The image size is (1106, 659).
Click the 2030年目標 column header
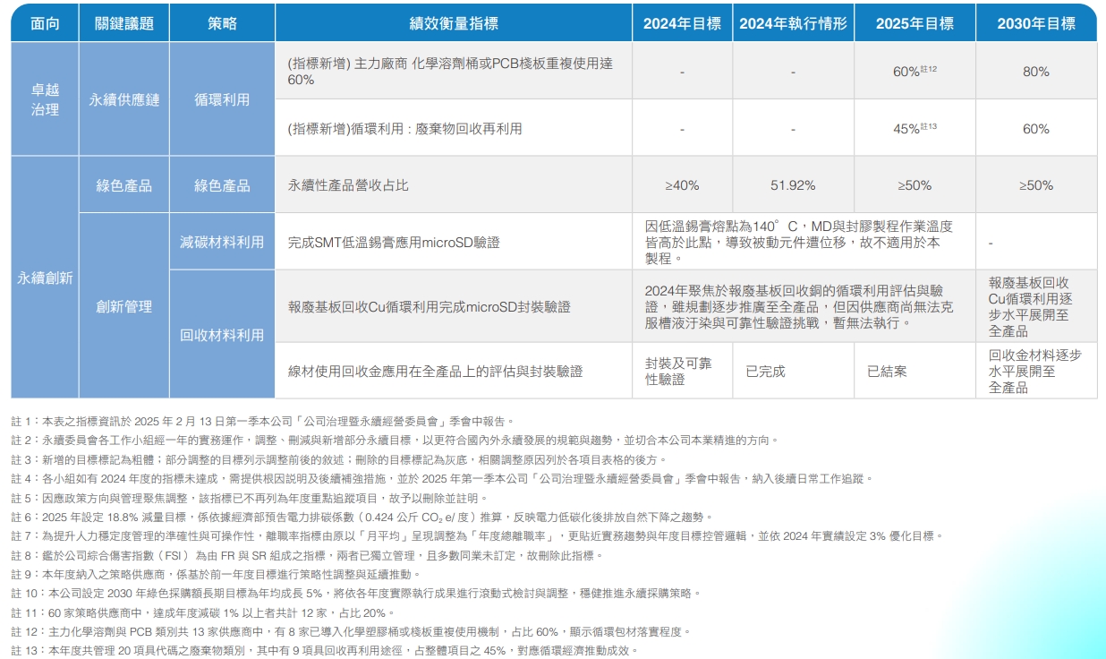pyautogui.click(x=1036, y=23)
